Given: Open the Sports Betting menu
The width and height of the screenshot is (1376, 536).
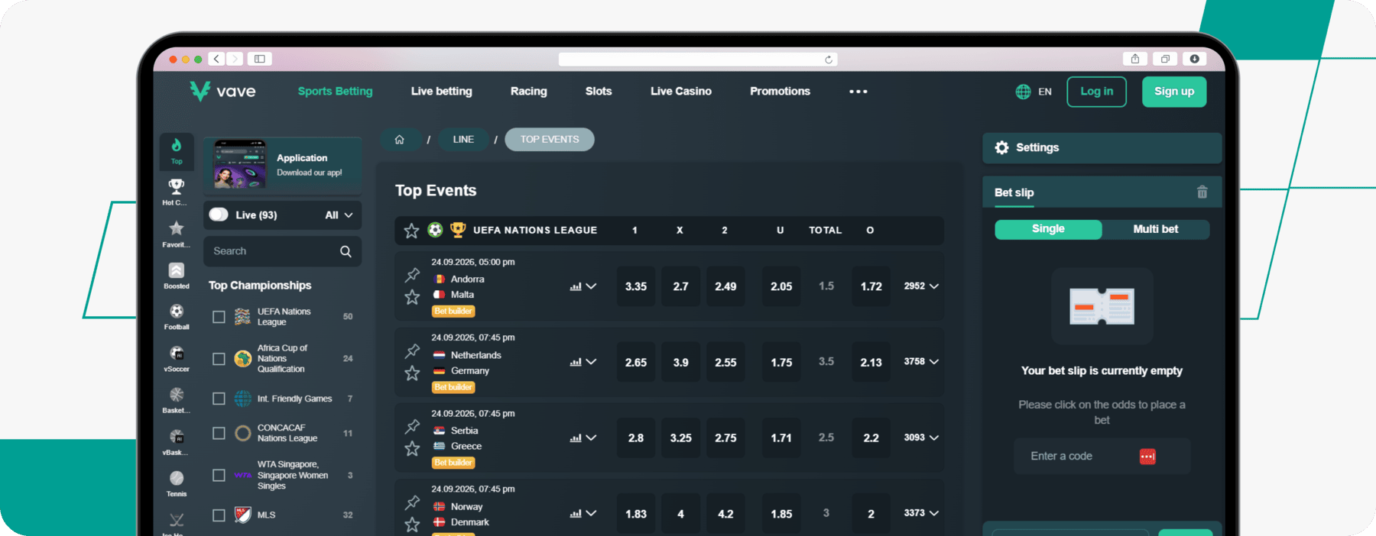Looking at the screenshot, I should pos(335,92).
